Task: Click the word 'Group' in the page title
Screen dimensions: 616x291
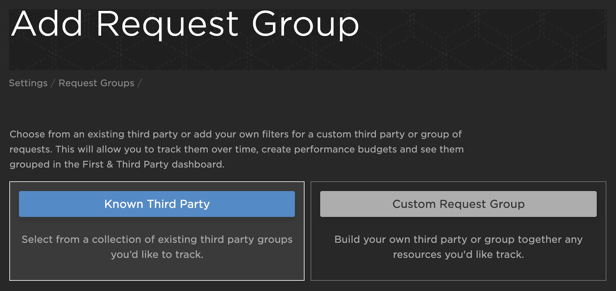Action: tap(305, 24)
